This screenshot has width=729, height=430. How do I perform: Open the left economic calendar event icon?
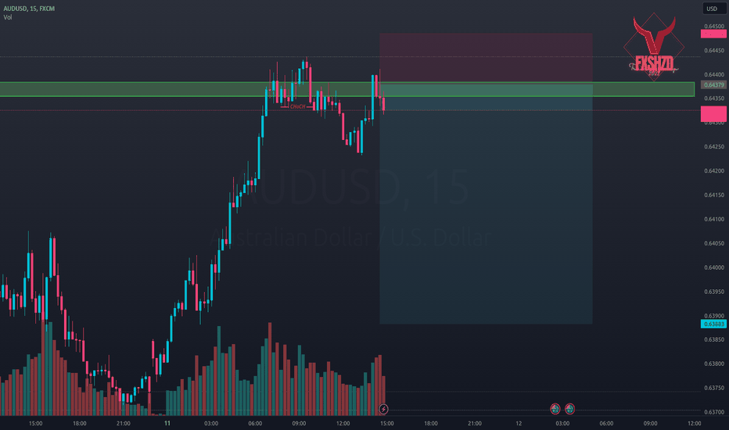coord(555,409)
